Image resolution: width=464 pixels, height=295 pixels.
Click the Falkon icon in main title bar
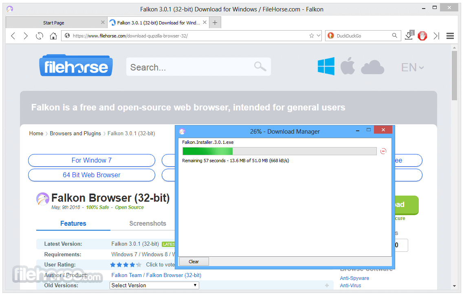click(x=10, y=9)
